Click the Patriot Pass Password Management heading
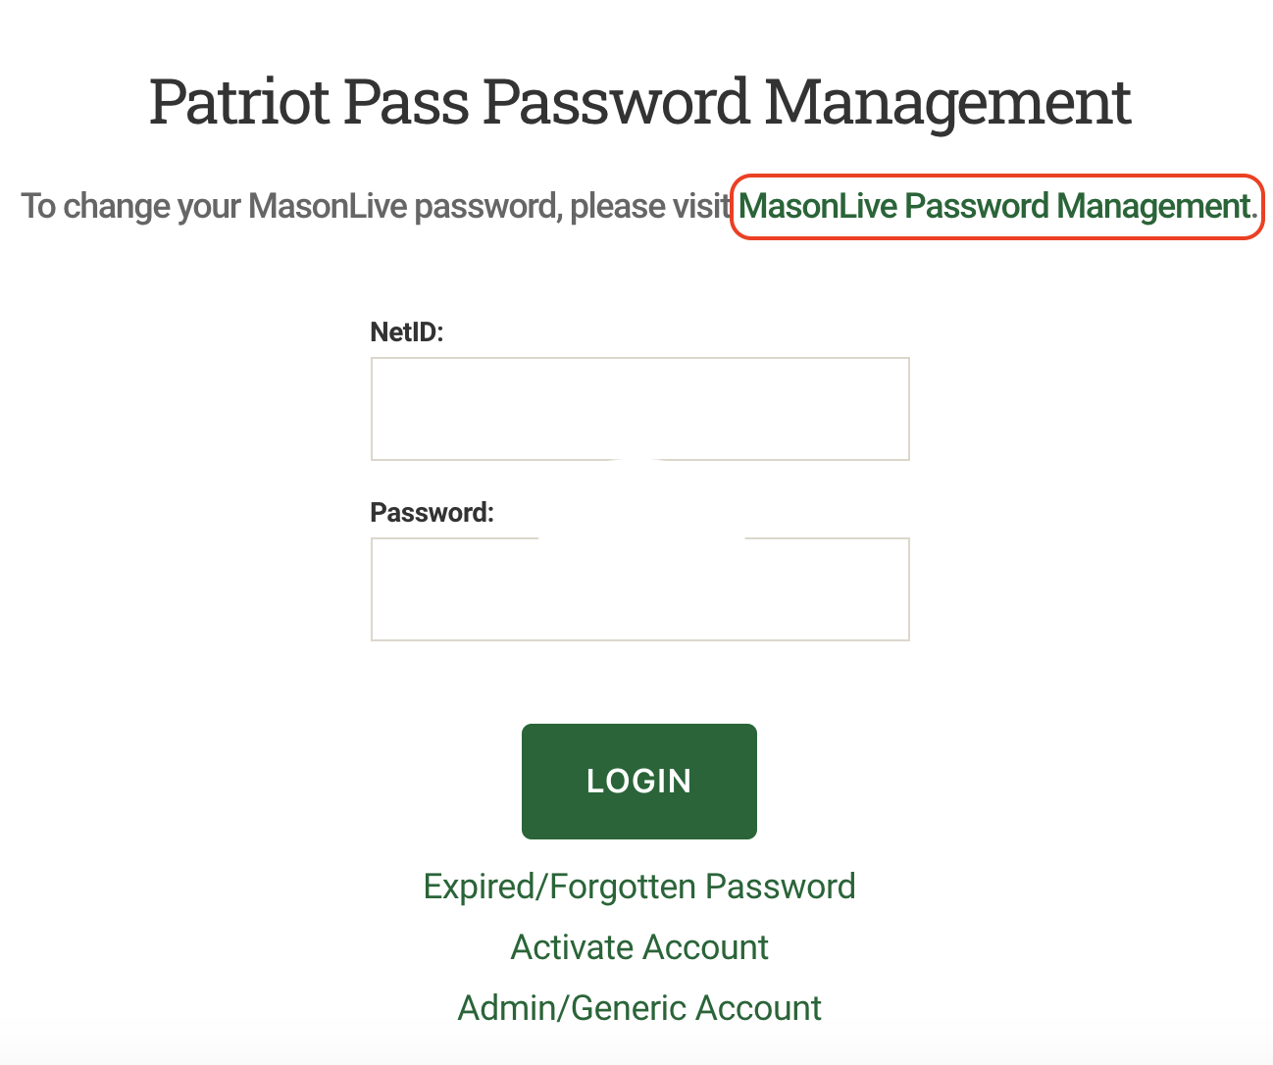Viewport: 1273px width, 1065px height. tap(638, 101)
